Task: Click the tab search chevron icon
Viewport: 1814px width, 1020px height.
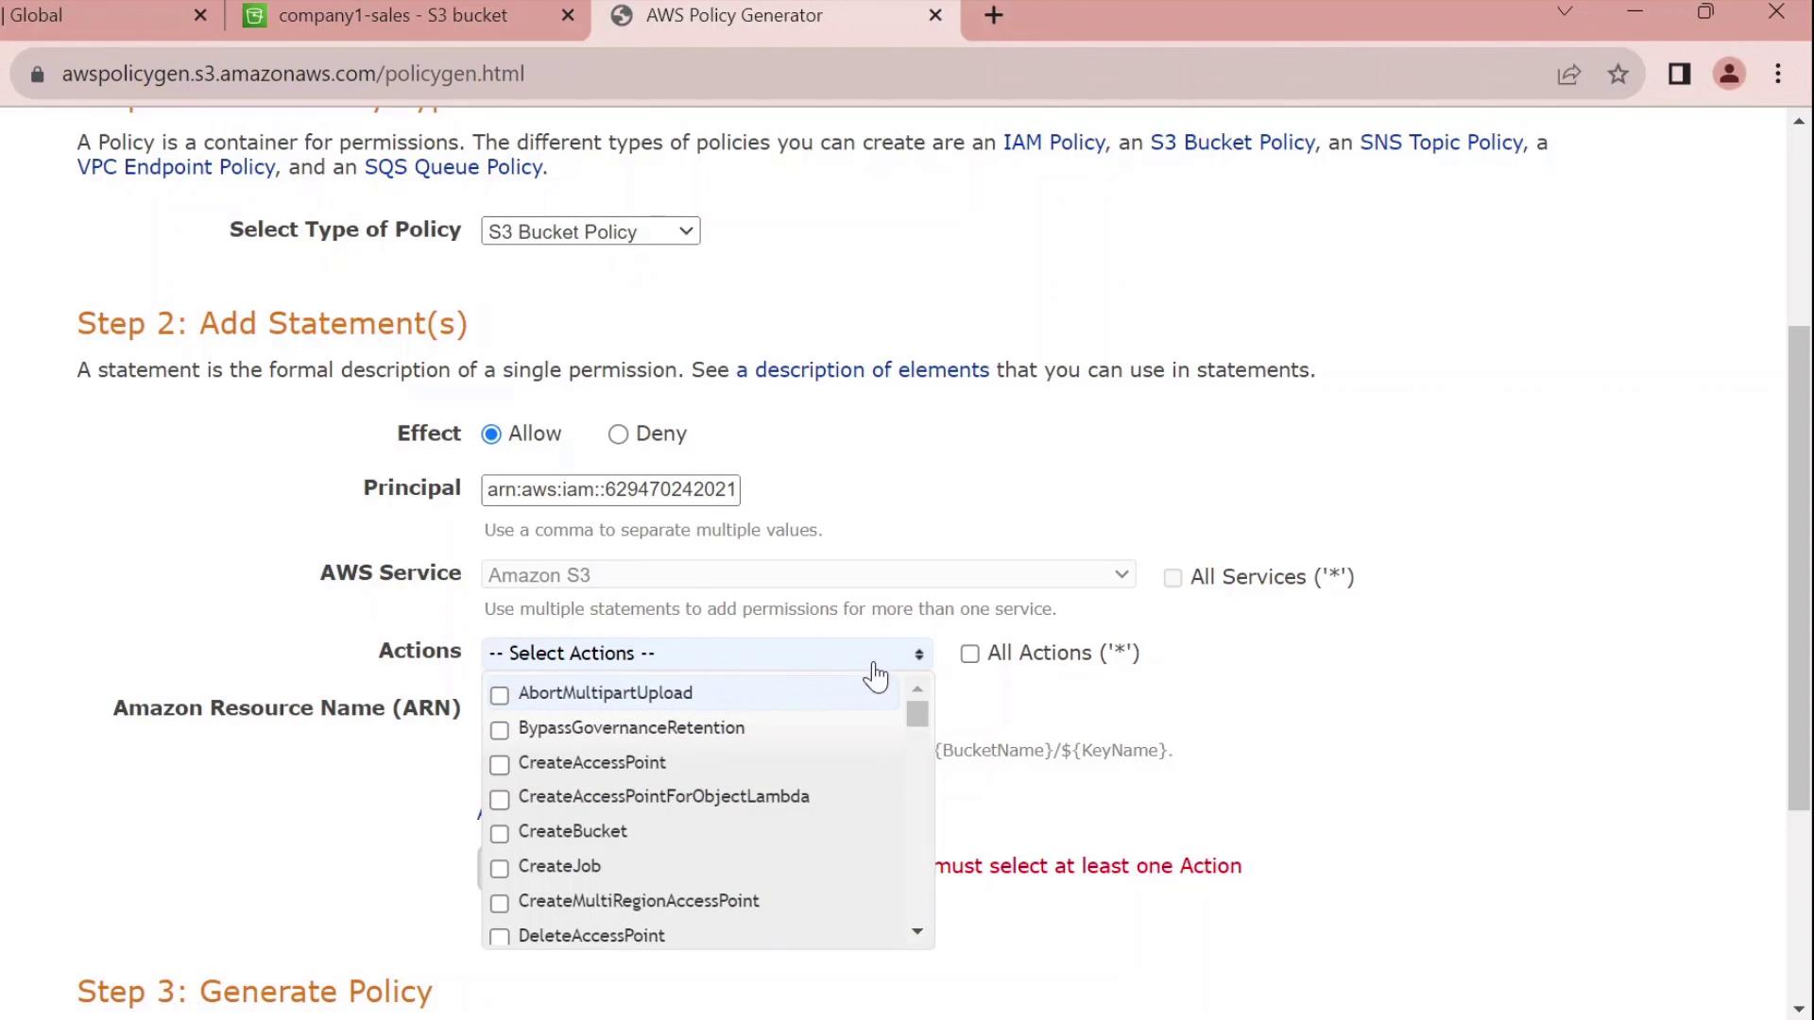Action: coord(1565,12)
